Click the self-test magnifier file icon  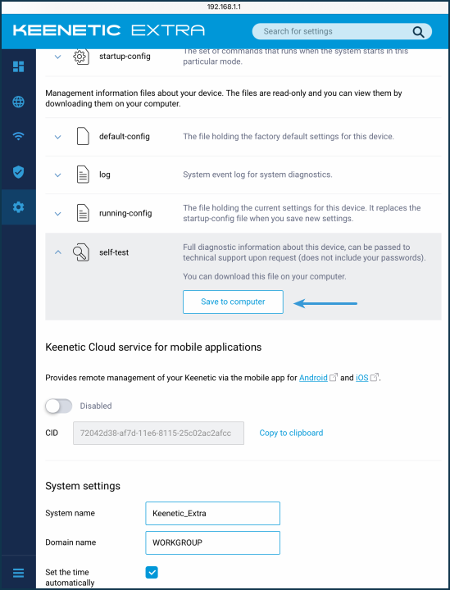[81, 252]
